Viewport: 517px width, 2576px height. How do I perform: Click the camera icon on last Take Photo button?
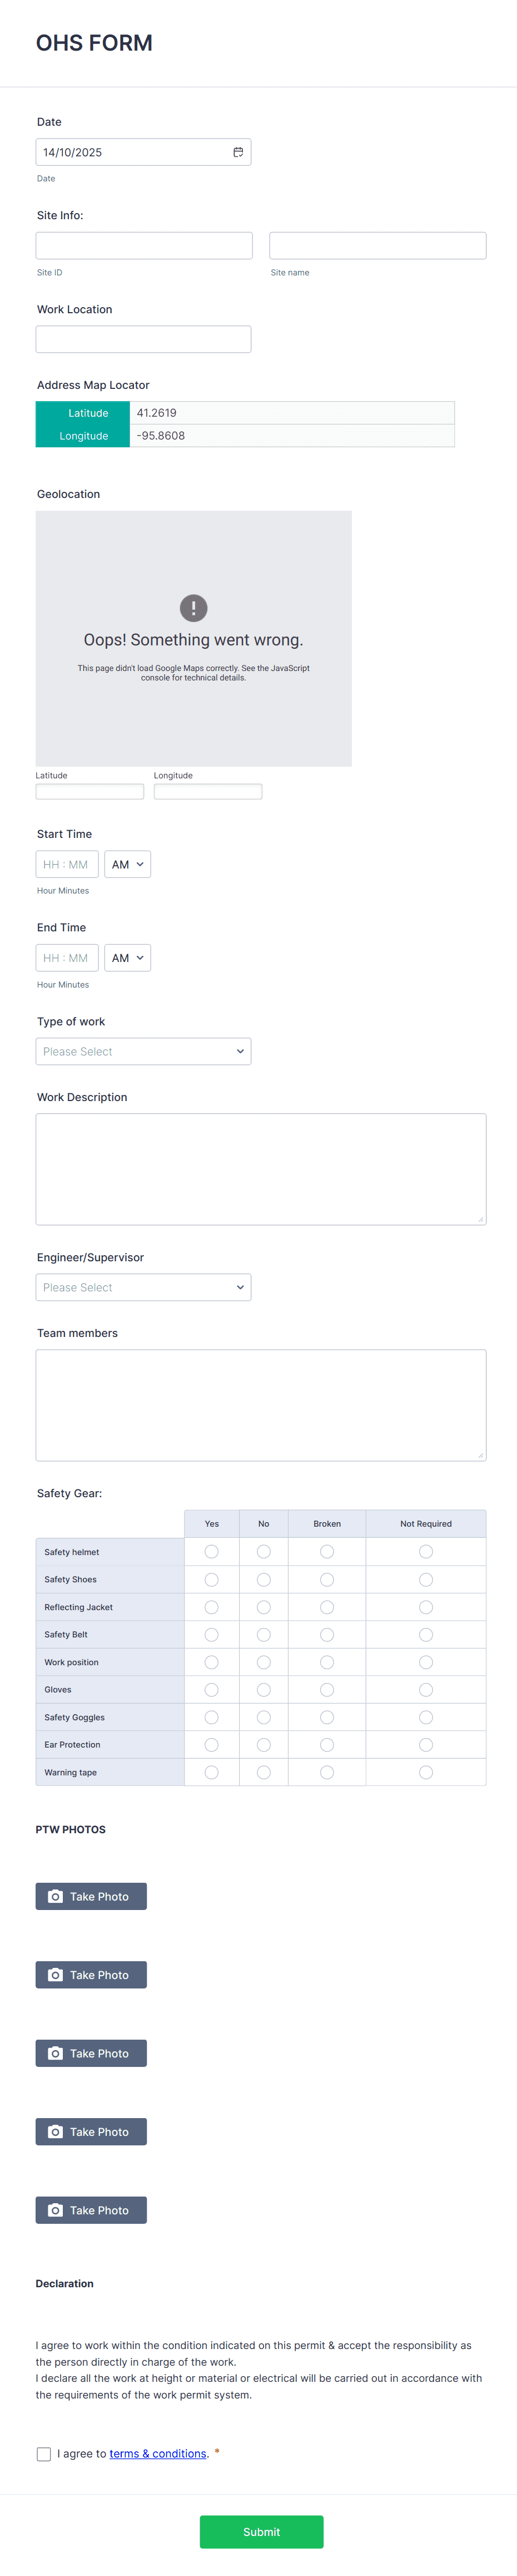[x=55, y=2209]
